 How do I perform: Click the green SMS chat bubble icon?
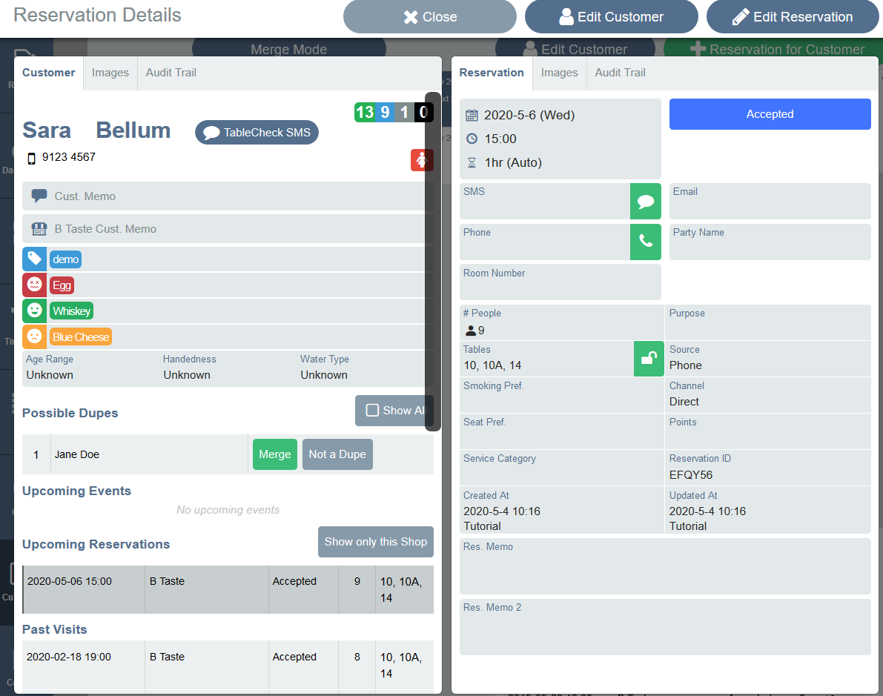tap(645, 202)
